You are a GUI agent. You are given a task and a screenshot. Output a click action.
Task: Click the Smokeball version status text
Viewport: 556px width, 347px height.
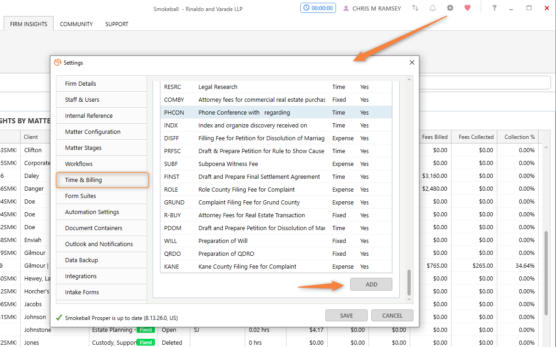[x=121, y=317]
